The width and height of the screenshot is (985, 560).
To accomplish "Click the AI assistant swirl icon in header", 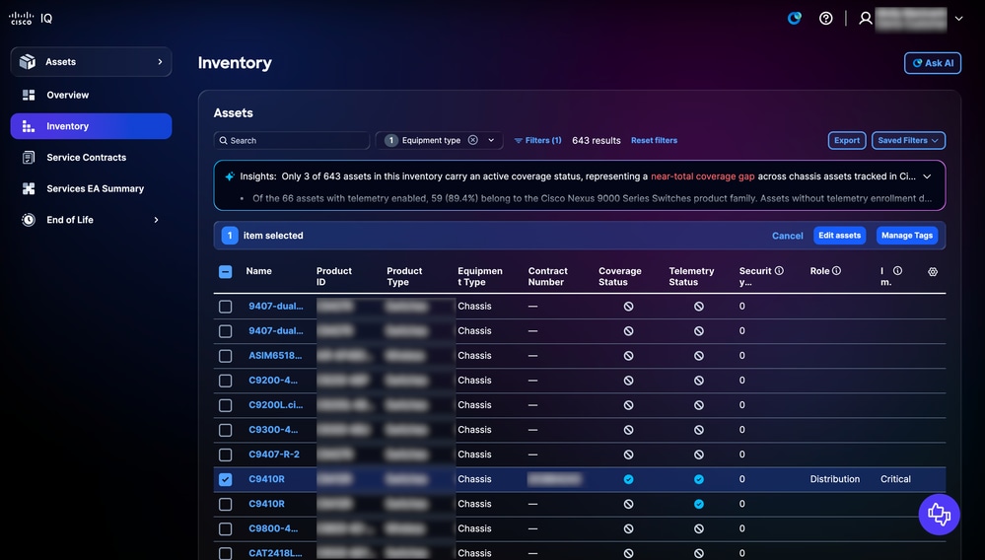I will 795,18.
